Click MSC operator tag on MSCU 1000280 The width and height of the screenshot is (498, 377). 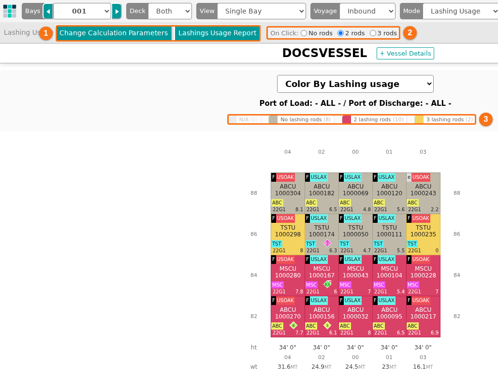coord(277,285)
